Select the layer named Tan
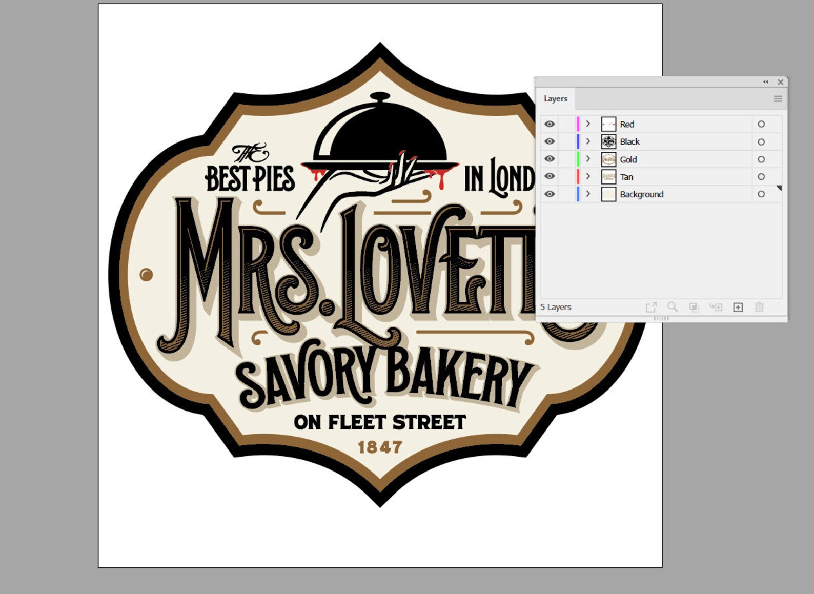The width and height of the screenshot is (814, 594). [626, 177]
